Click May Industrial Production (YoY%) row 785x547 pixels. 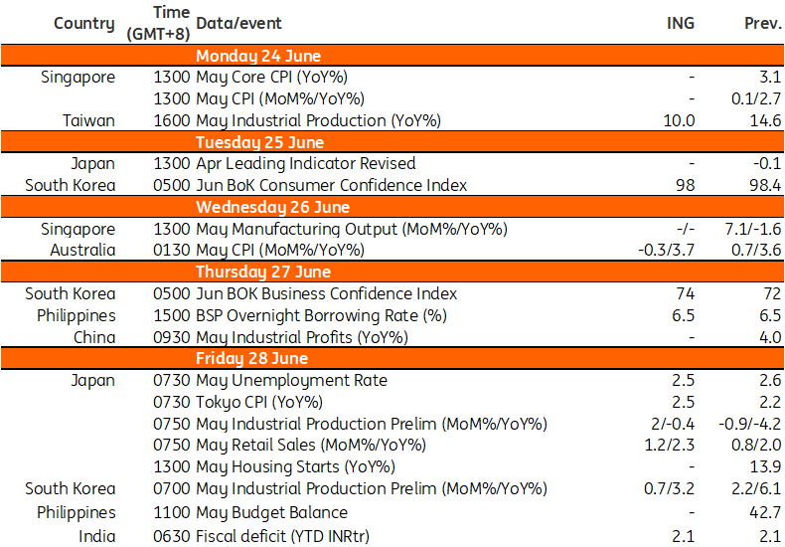coord(318,120)
